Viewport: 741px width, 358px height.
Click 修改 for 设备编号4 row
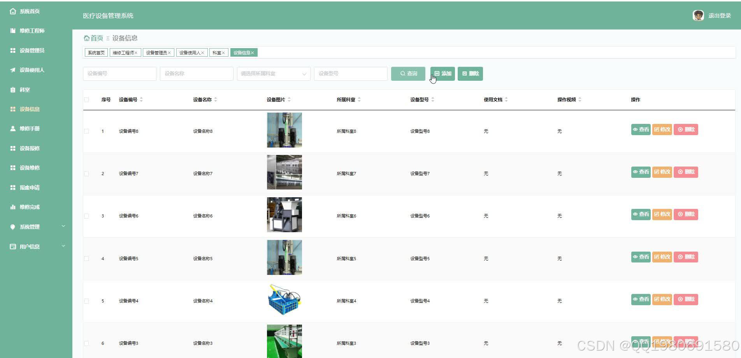coord(662,299)
